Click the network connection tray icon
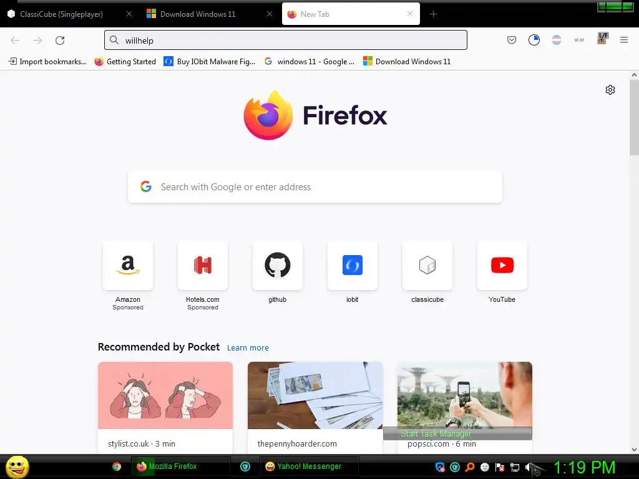 515,467
